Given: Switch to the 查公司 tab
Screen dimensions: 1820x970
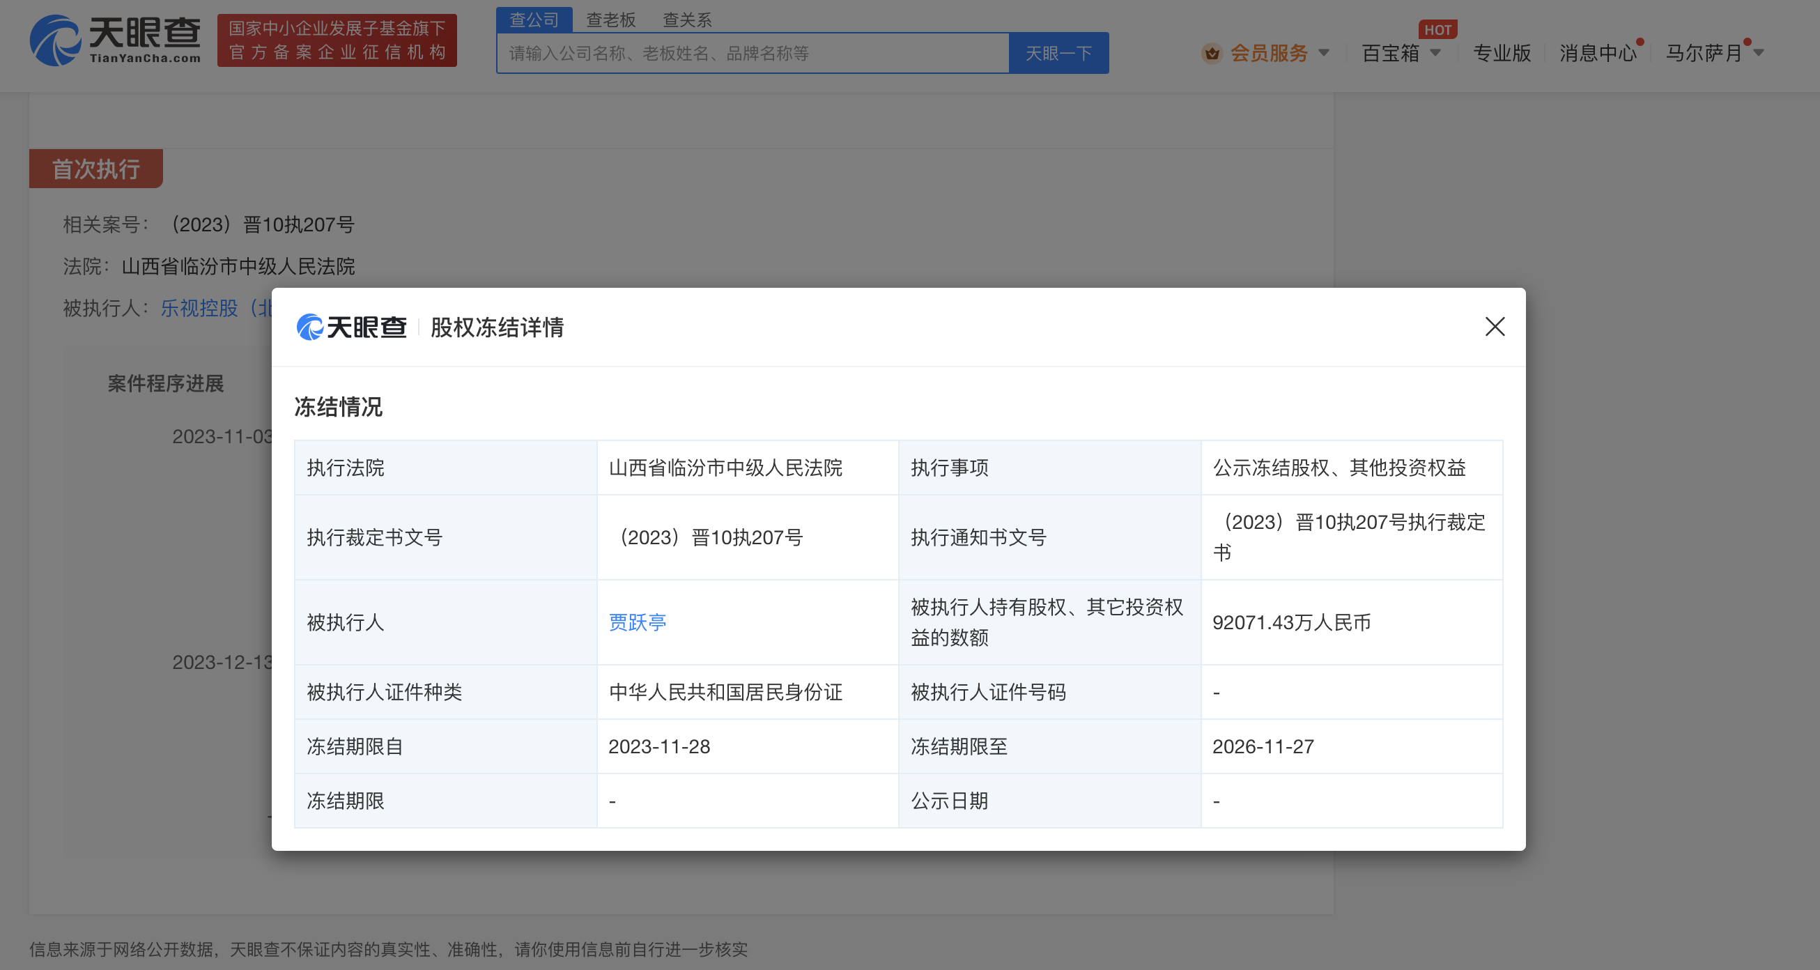Looking at the screenshot, I should pos(534,20).
